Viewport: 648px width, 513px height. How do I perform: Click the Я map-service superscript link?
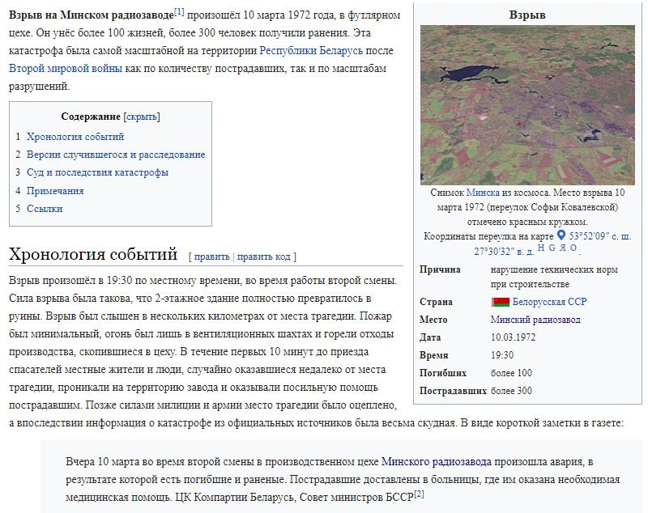pyautogui.click(x=562, y=248)
